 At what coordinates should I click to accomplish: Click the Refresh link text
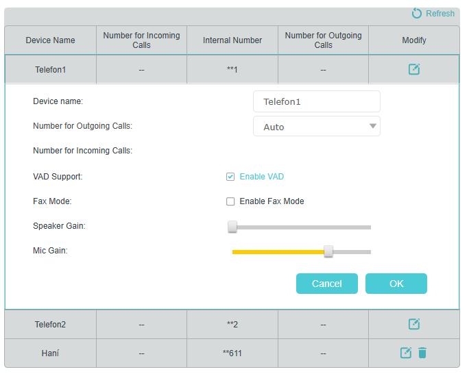[440, 14]
